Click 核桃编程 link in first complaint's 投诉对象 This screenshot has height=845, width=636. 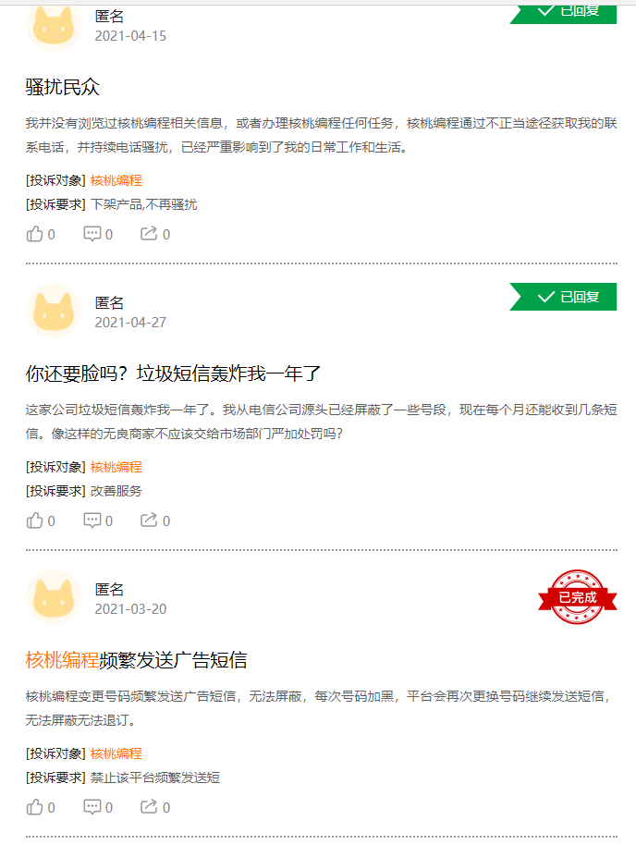pyautogui.click(x=116, y=180)
